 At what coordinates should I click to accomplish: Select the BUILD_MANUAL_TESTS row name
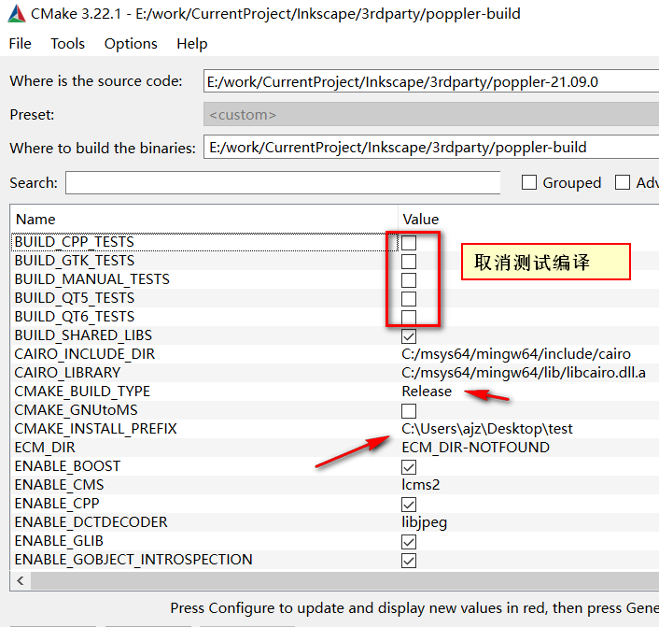point(92,279)
